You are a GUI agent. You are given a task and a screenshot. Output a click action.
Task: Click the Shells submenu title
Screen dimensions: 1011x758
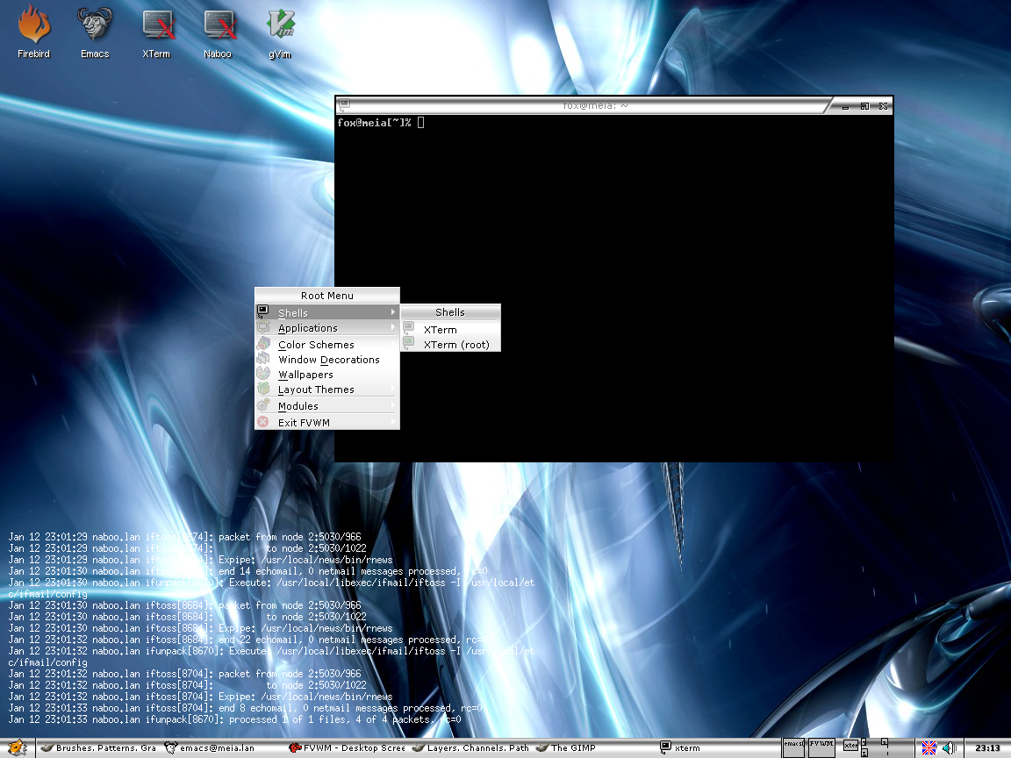[x=450, y=312]
